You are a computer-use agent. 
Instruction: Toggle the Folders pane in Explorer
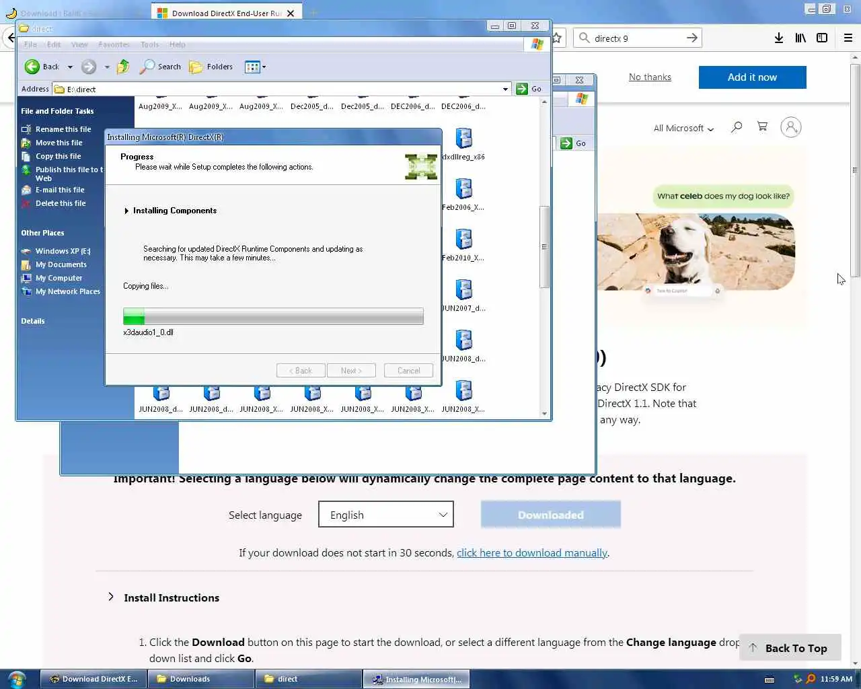211,67
